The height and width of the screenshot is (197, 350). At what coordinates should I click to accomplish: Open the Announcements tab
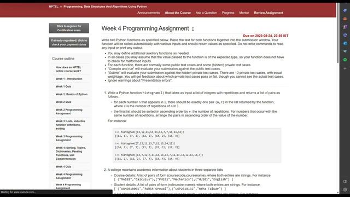pyautogui.click(x=148, y=13)
